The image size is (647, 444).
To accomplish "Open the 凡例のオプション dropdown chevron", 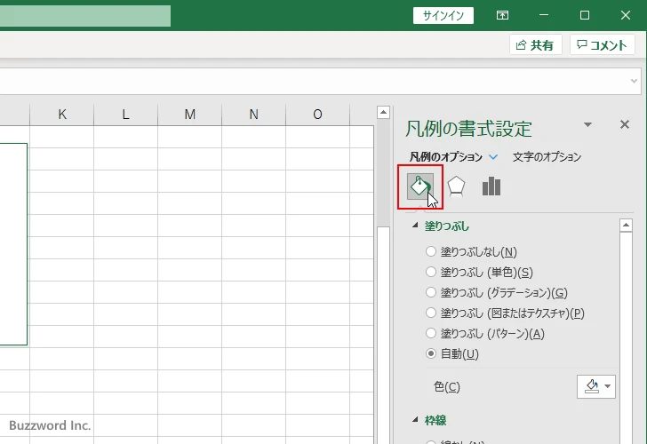I will tap(493, 157).
